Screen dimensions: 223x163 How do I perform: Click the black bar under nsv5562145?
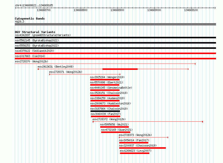(115, 43)
